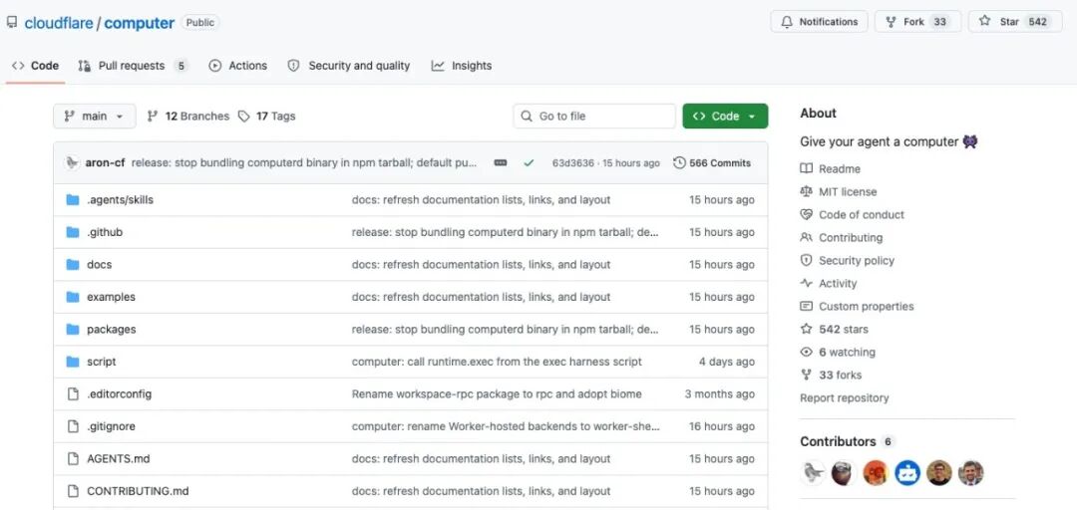1077x510 pixels.
Task: Open the Security and quality tab
Action: [x=348, y=66]
